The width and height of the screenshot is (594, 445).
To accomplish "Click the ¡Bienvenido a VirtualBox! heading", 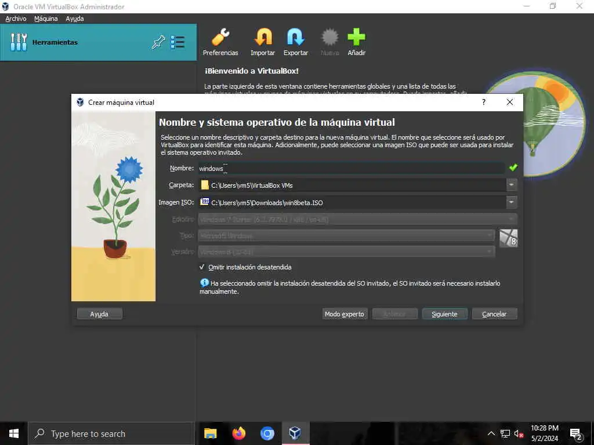I will coord(252,71).
